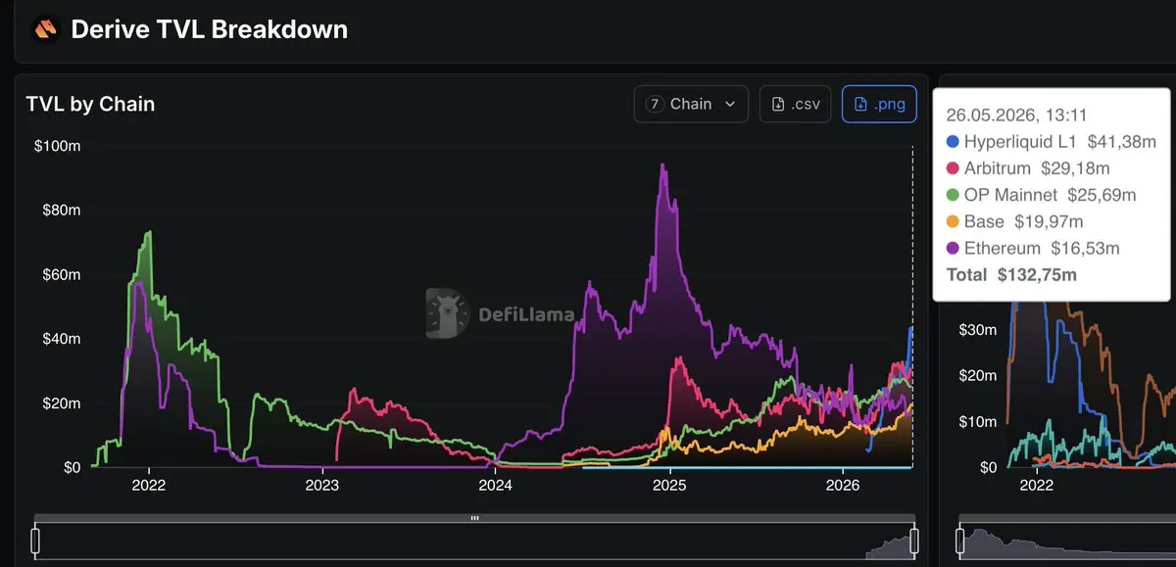Click the green OP Mainnet legend dot

(x=952, y=195)
